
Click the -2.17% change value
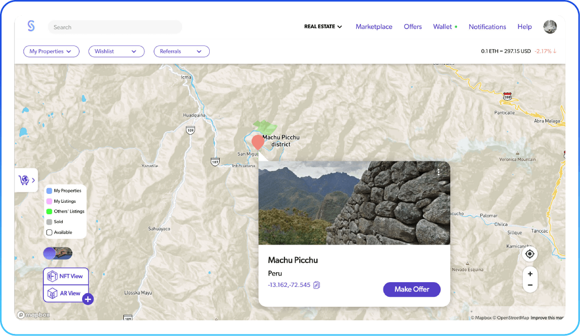543,51
